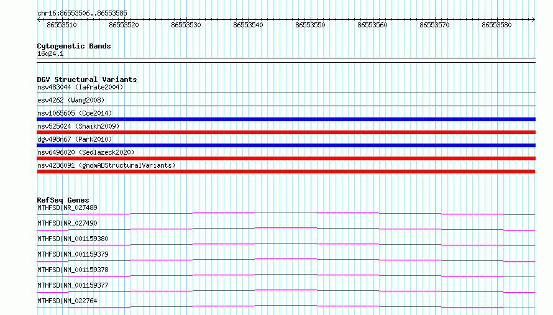Image resolution: width=553 pixels, height=315 pixels.
Task: Open variant nsv4236091 (gnomADStructuralVariants)
Action: click(106, 165)
